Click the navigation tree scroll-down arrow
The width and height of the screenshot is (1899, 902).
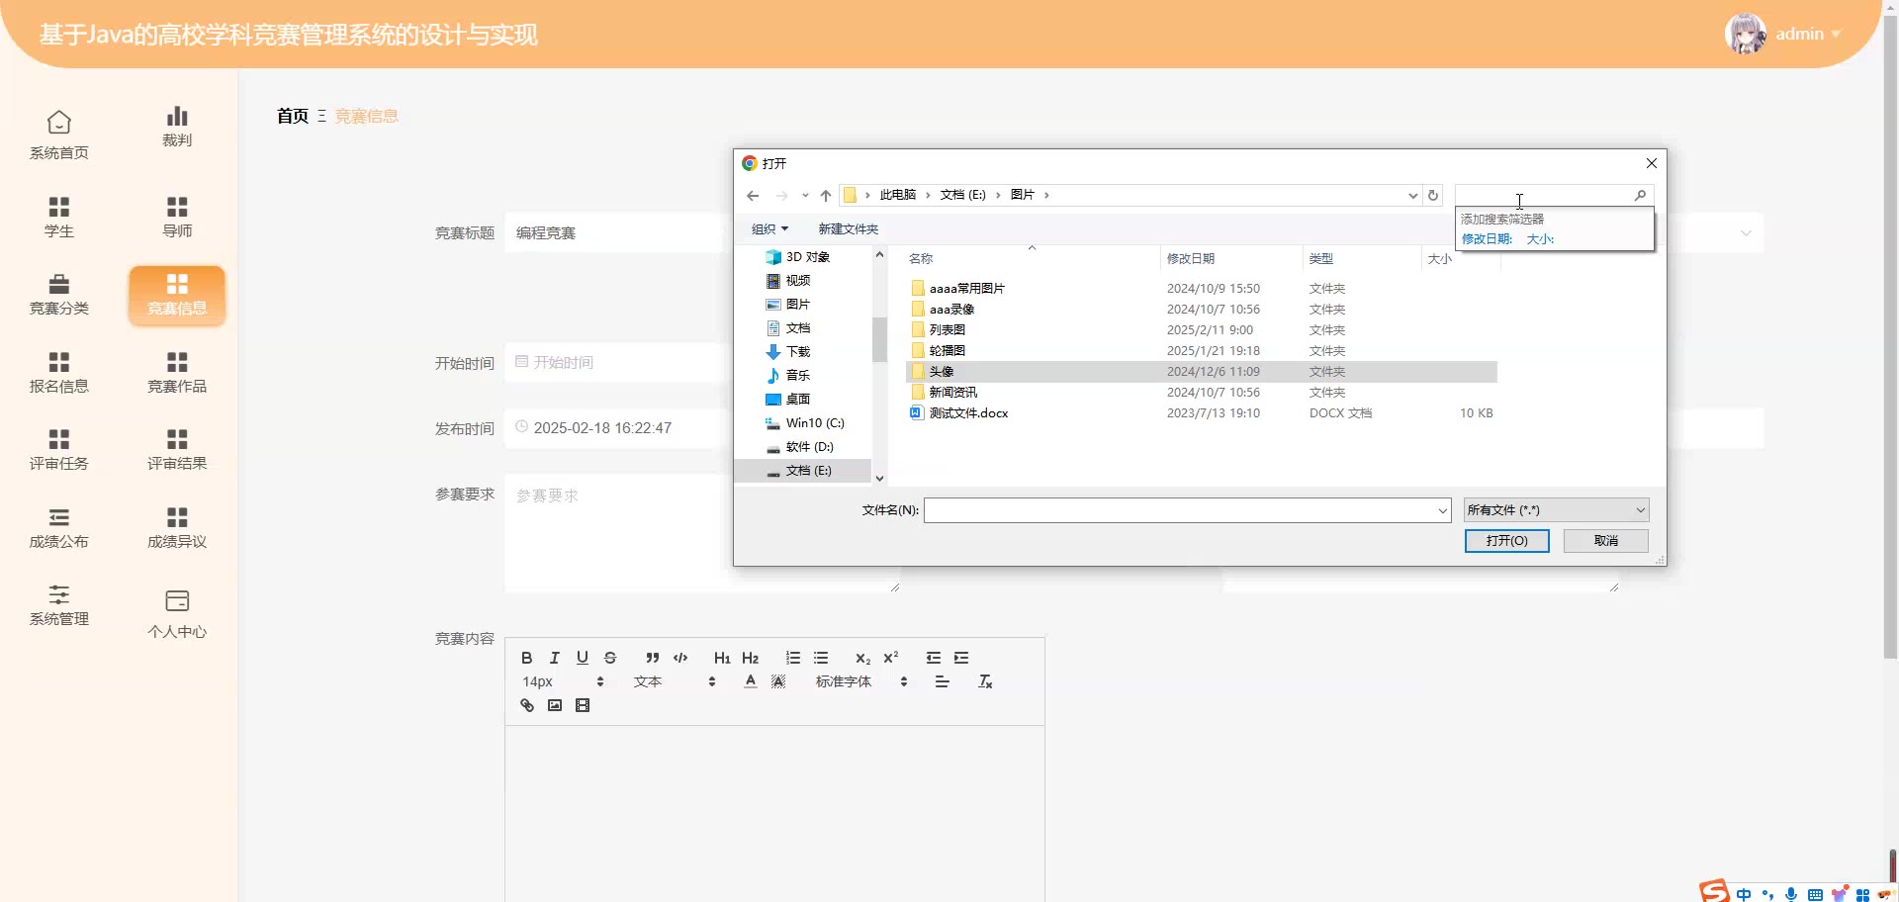tap(879, 479)
